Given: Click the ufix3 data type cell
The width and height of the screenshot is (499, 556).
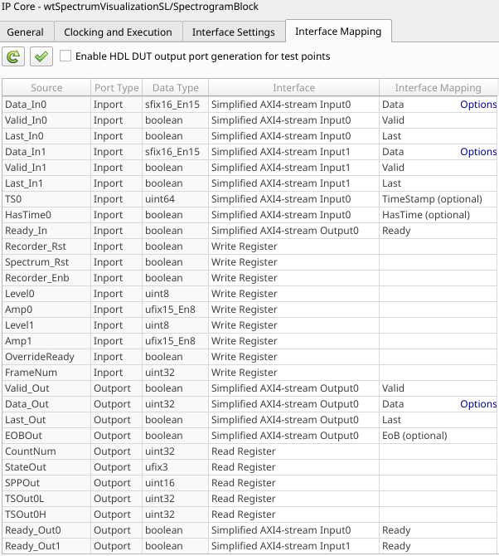Looking at the screenshot, I should [175, 467].
